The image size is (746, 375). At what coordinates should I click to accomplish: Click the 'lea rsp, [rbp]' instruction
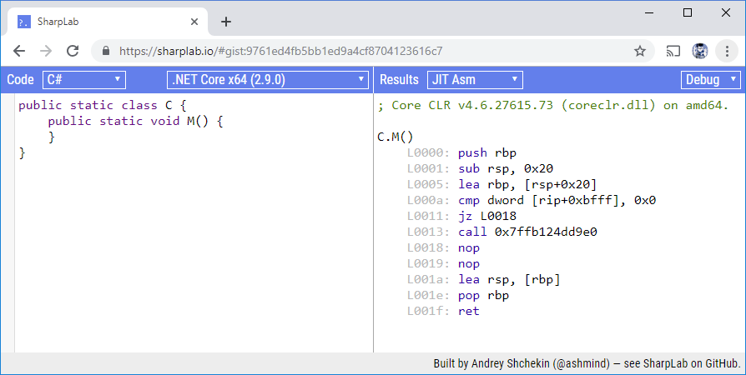(x=509, y=279)
